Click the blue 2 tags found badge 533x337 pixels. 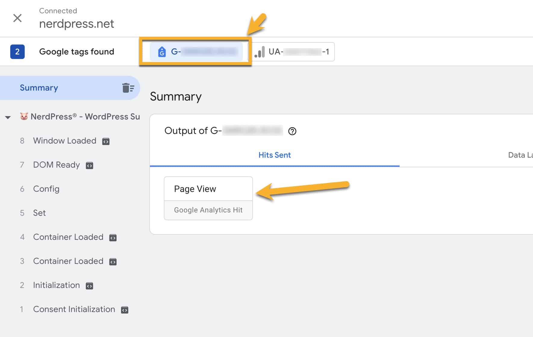point(17,51)
